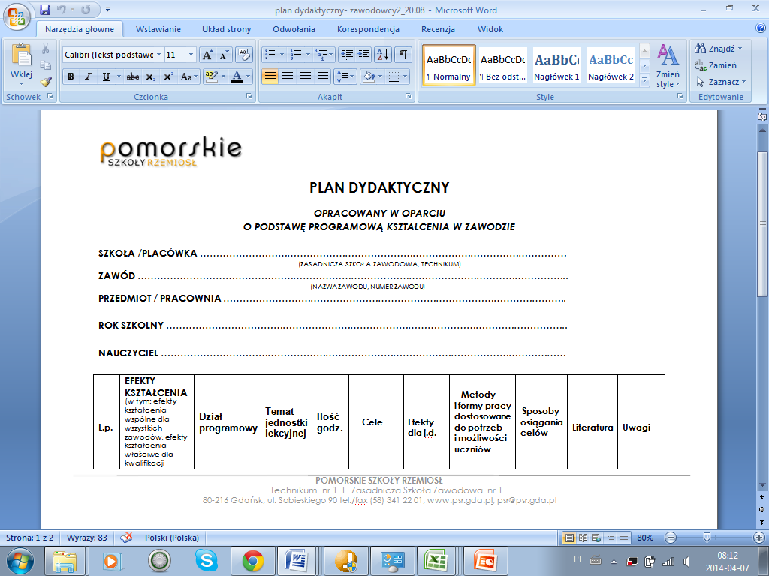
Task: Apply the Bez odstępów style
Action: (x=502, y=66)
